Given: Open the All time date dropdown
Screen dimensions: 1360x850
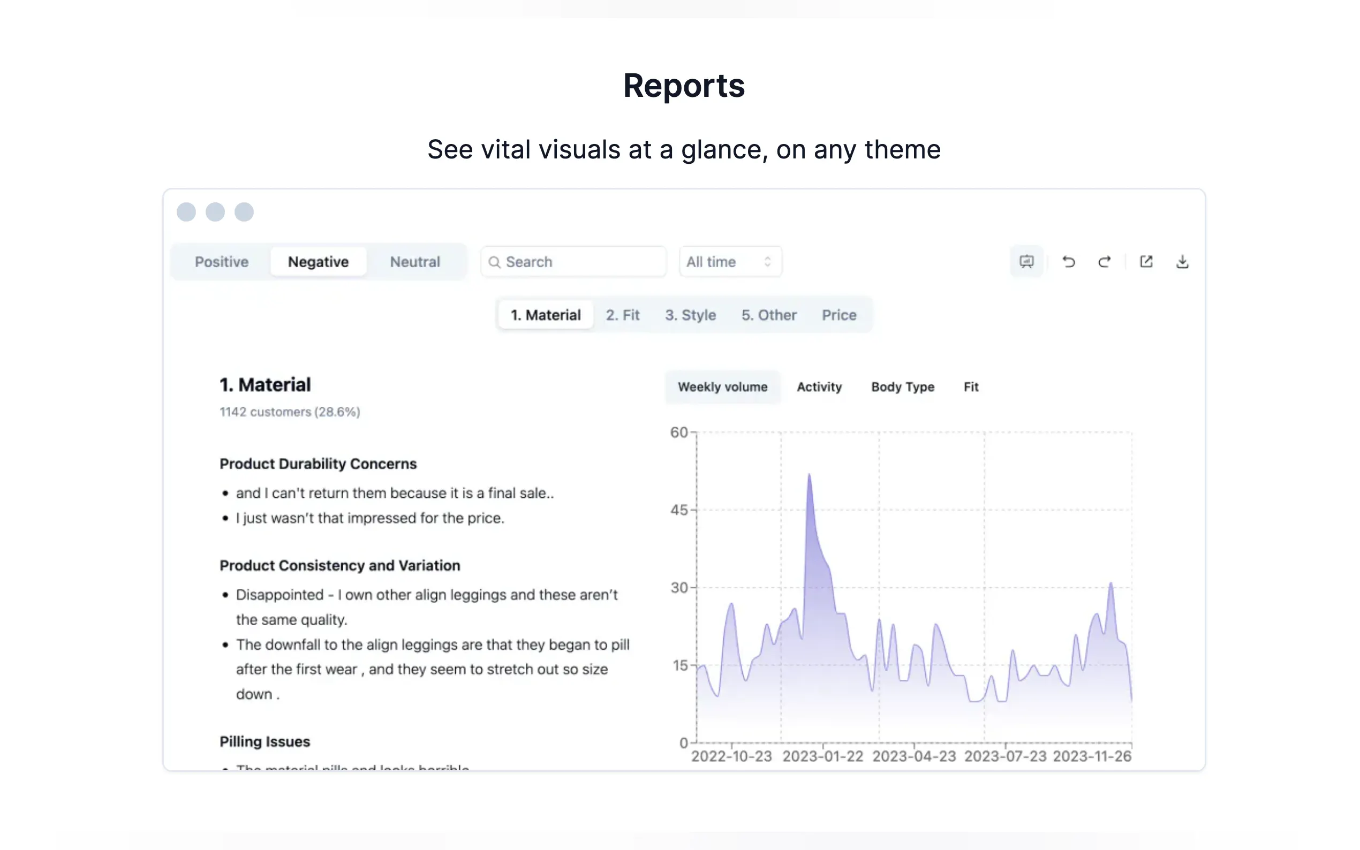Looking at the screenshot, I should point(730,261).
